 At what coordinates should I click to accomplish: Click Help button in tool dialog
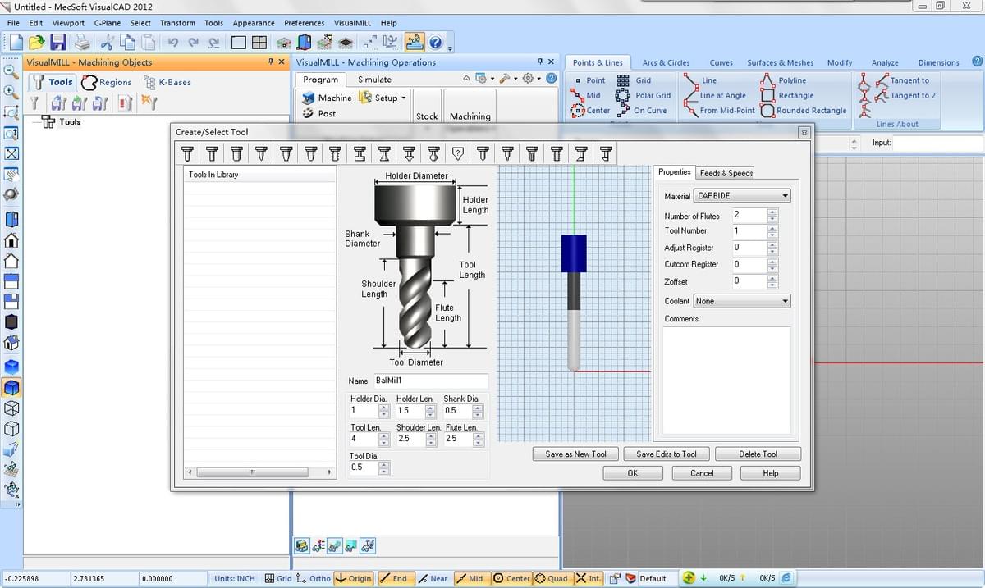(770, 473)
